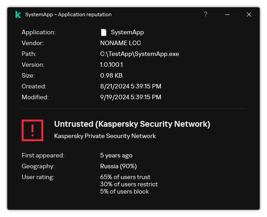
Task: Click the window title SystemApp – Application reputation
Action: pos(69,14)
